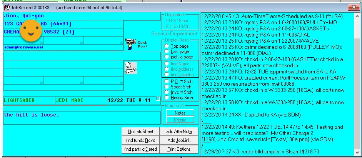Screen dimensions: 362x158
Task: Click the hand with paper airplane icon
Action: coord(130,68)
